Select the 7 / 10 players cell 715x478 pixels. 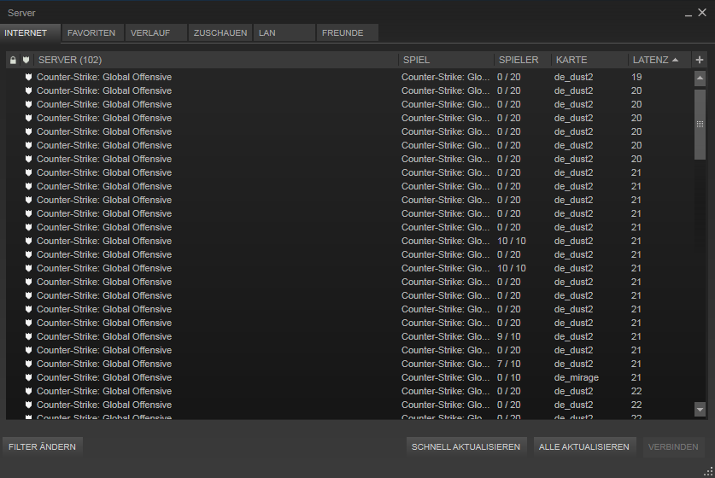(508, 364)
